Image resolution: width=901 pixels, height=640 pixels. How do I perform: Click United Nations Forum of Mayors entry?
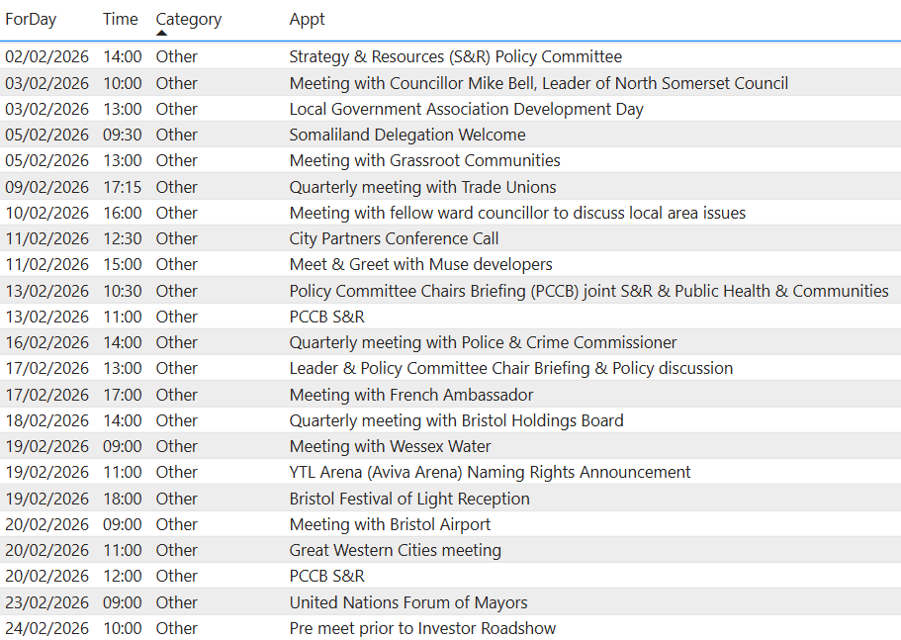click(x=407, y=602)
